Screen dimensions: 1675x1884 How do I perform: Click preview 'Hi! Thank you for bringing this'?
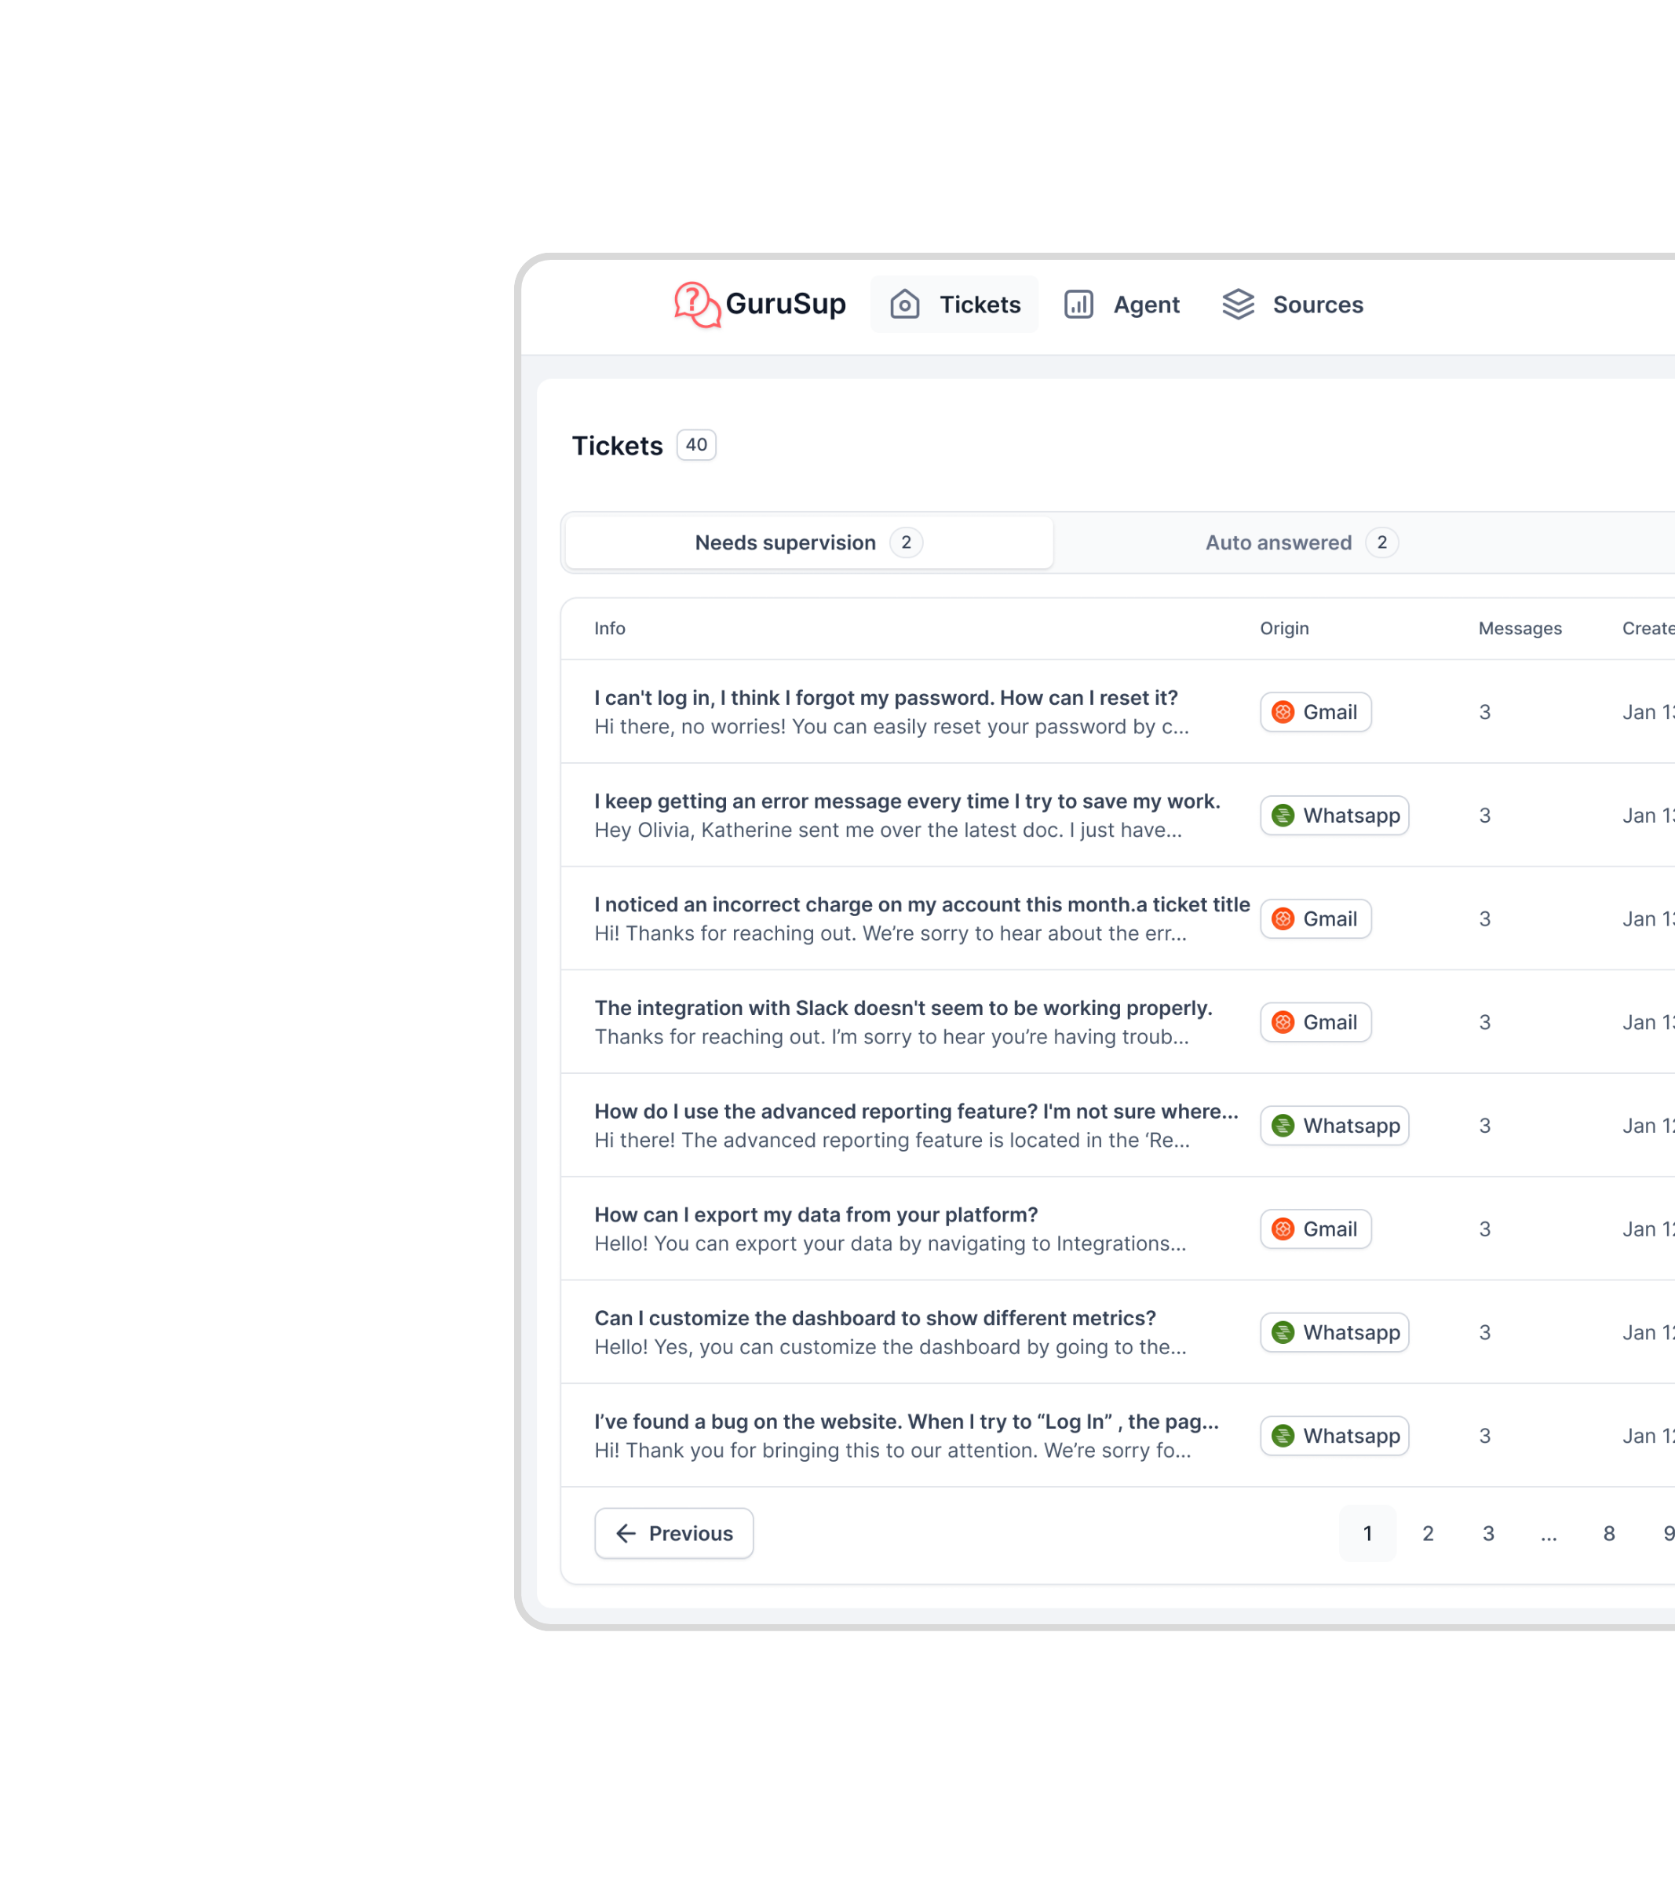892,1449
